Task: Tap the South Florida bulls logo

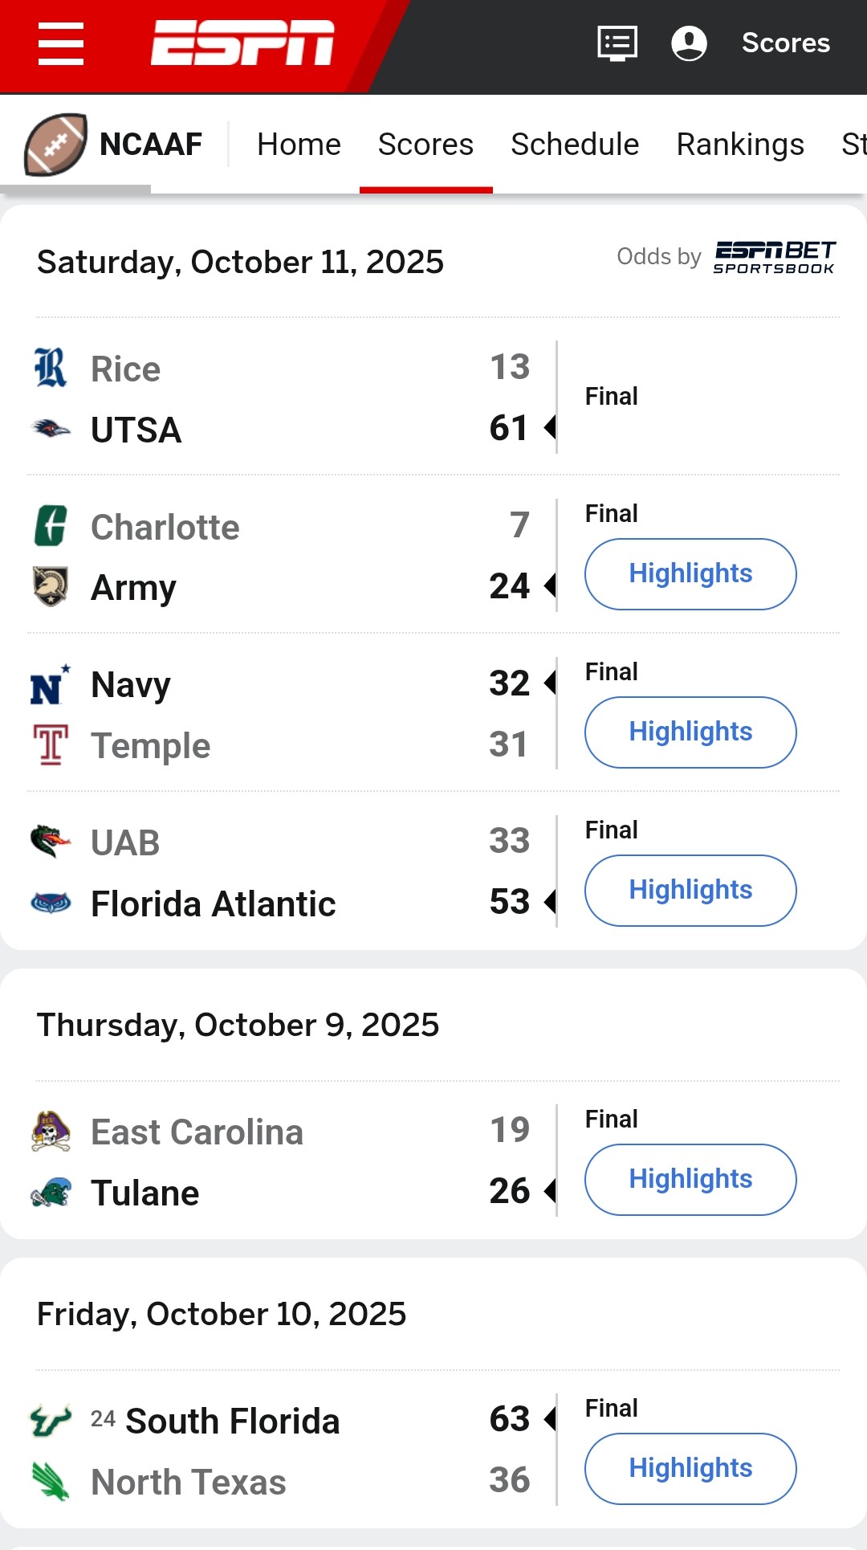Action: click(x=51, y=1421)
